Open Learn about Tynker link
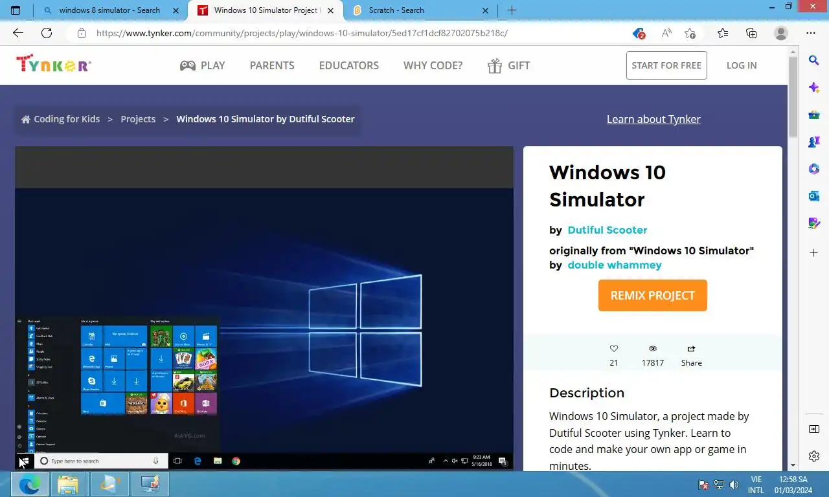 pos(653,119)
